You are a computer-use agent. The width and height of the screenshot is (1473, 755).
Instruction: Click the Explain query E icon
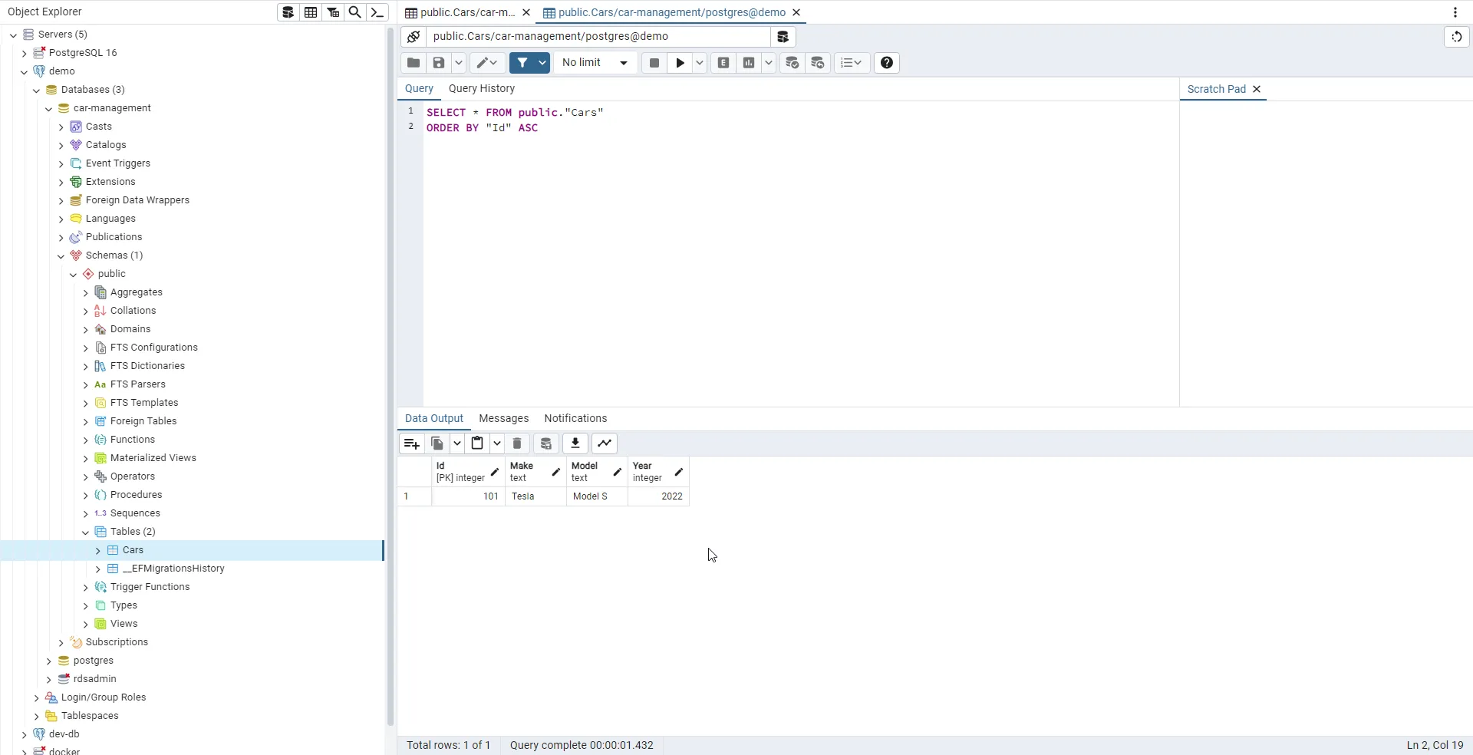(723, 63)
